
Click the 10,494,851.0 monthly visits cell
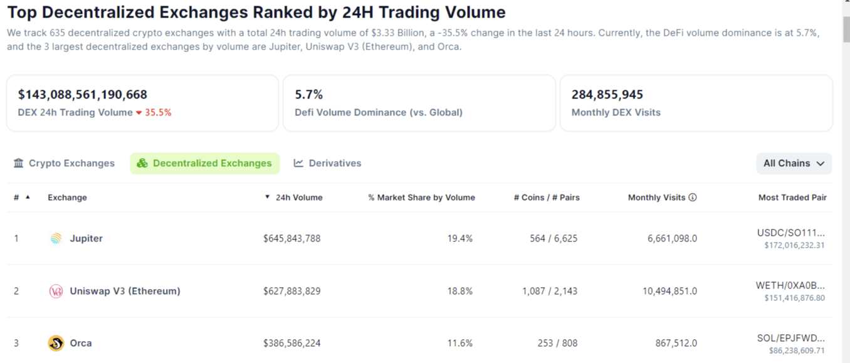coord(669,291)
